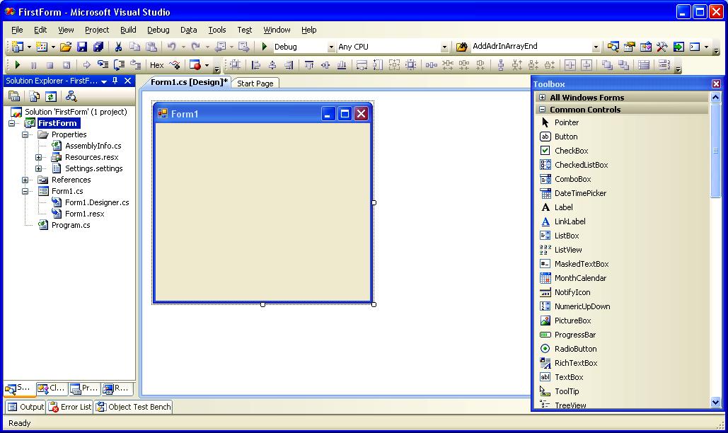This screenshot has height=433, width=728.
Task: Click the Align Tops layout icon
Action: point(309,65)
